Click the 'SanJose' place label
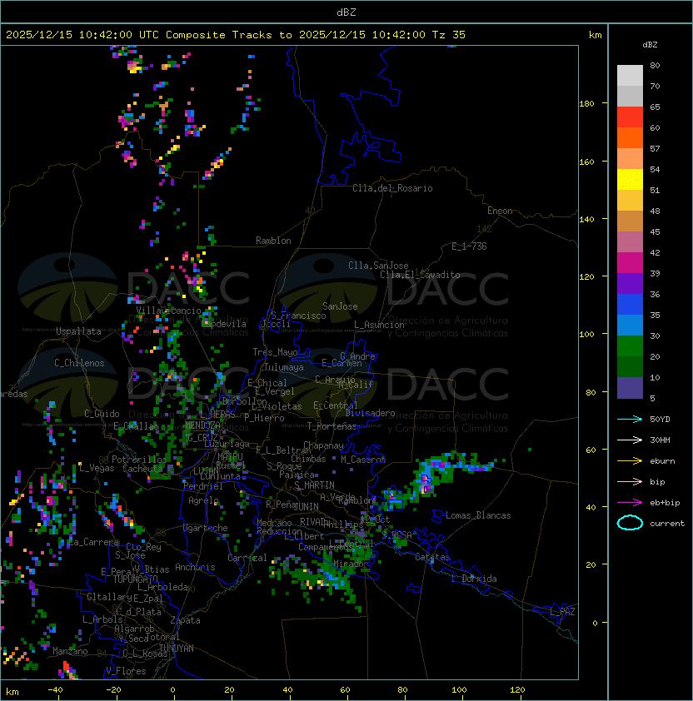Image resolution: width=693 pixels, height=701 pixels. (340, 306)
